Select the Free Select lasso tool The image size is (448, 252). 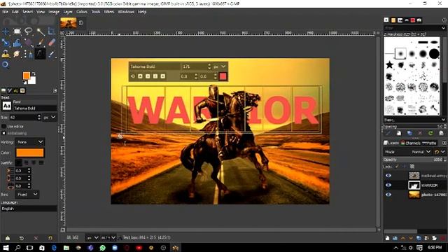28,31
